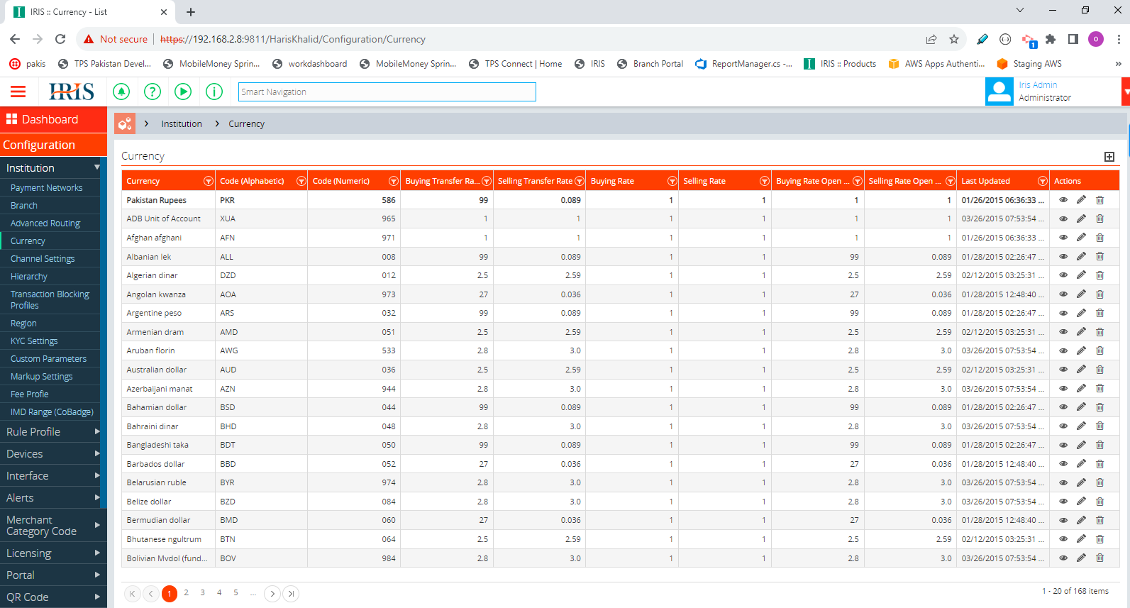Edit the Bolivian Mvdol row with pencil icon
Screen dimensions: 1130x608
click(x=1081, y=558)
